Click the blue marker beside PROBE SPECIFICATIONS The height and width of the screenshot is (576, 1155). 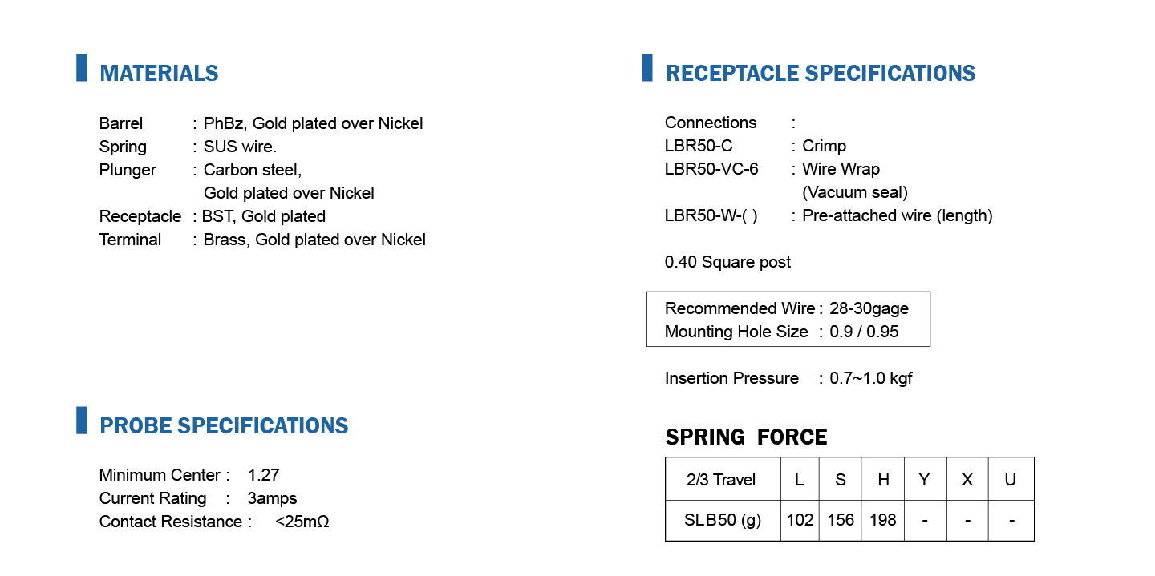click(x=81, y=421)
